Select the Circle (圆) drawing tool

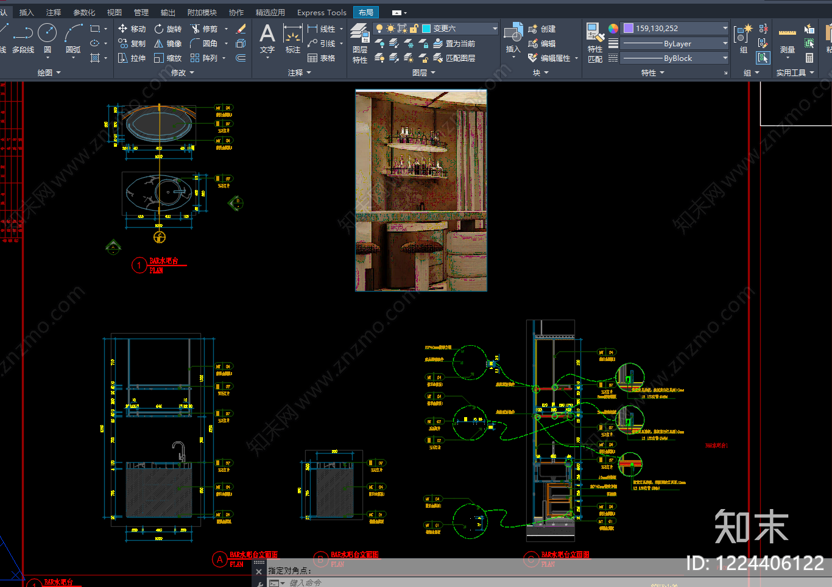pos(48,39)
